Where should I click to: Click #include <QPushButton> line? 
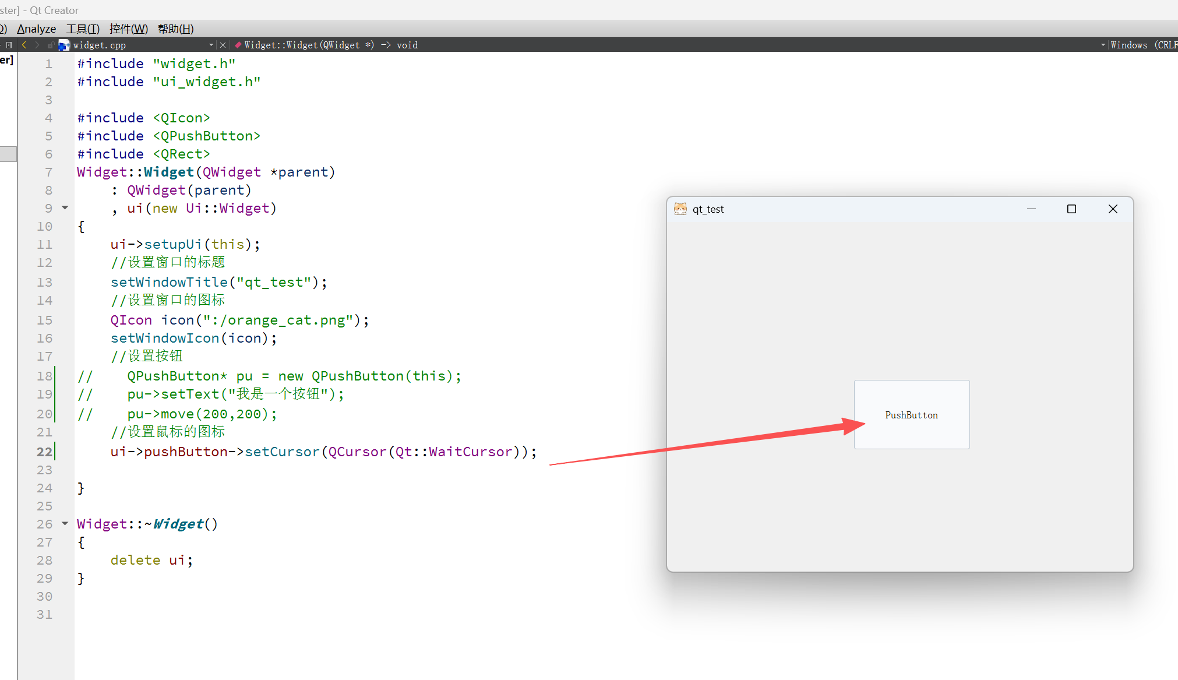(169, 136)
